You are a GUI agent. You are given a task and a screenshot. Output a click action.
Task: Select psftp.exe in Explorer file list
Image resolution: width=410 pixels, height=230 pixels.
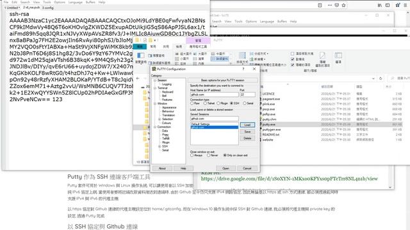[x=269, y=114]
